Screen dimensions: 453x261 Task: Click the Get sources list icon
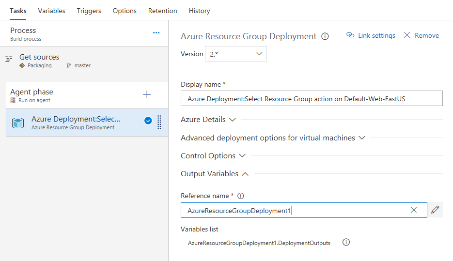pos(9,59)
